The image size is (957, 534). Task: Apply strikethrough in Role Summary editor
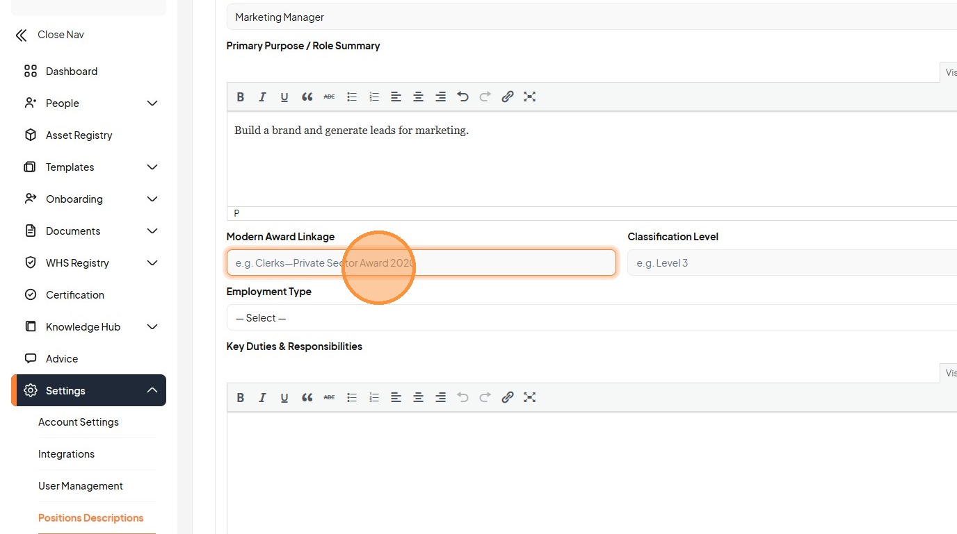tap(329, 97)
